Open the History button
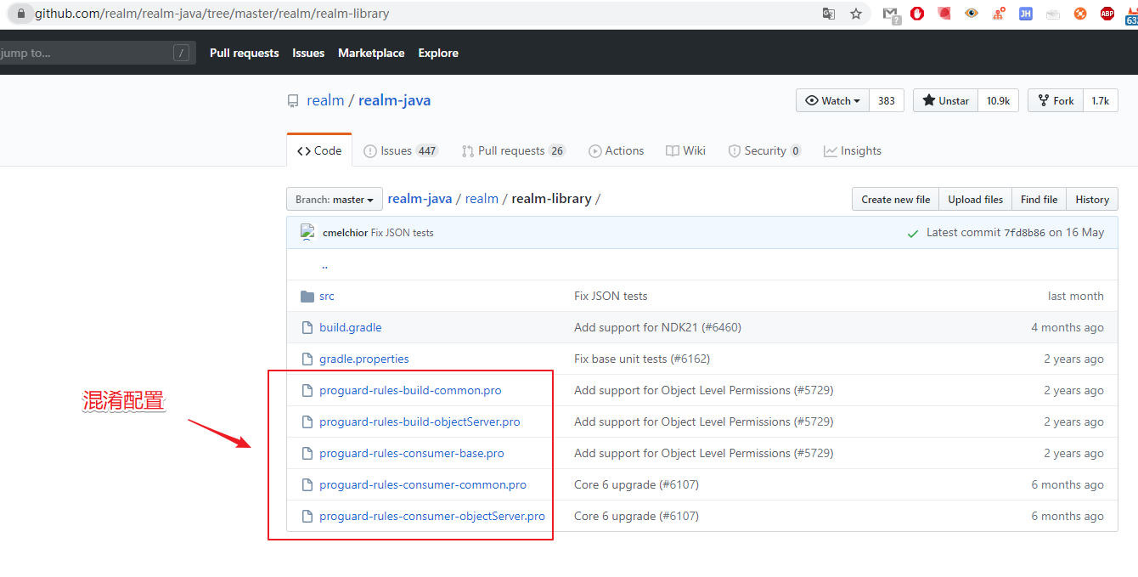 click(1091, 200)
